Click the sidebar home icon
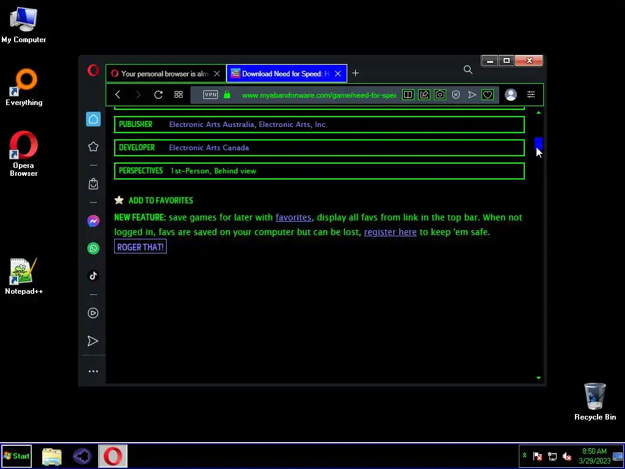 [x=93, y=119]
